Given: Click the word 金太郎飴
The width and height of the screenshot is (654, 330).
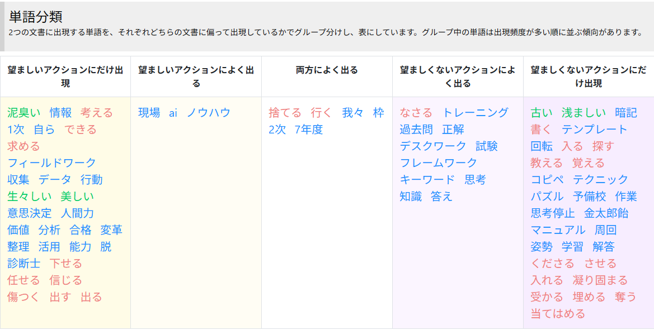Looking at the screenshot, I should click(606, 213).
